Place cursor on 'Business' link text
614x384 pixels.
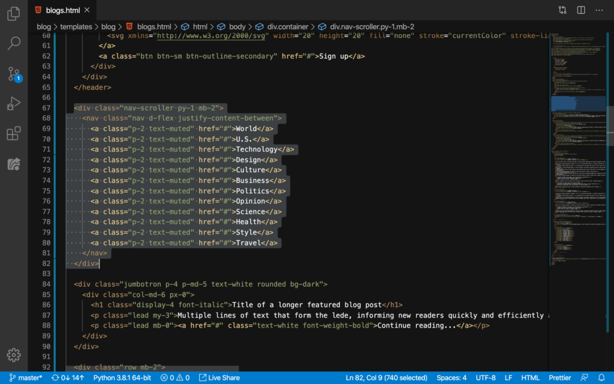click(x=252, y=181)
